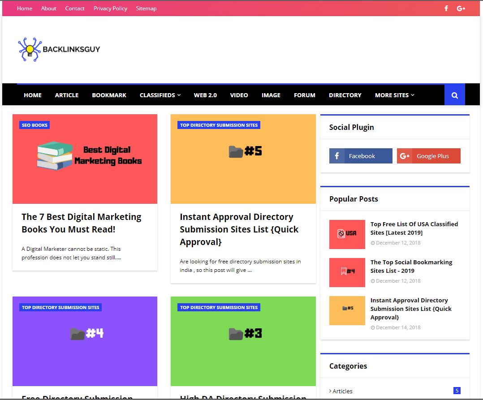483x400 pixels.
Task: Click the SEO Books category tag
Action: 34,125
